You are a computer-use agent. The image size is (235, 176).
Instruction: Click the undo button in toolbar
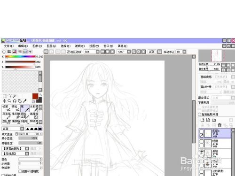[x=46, y=52]
